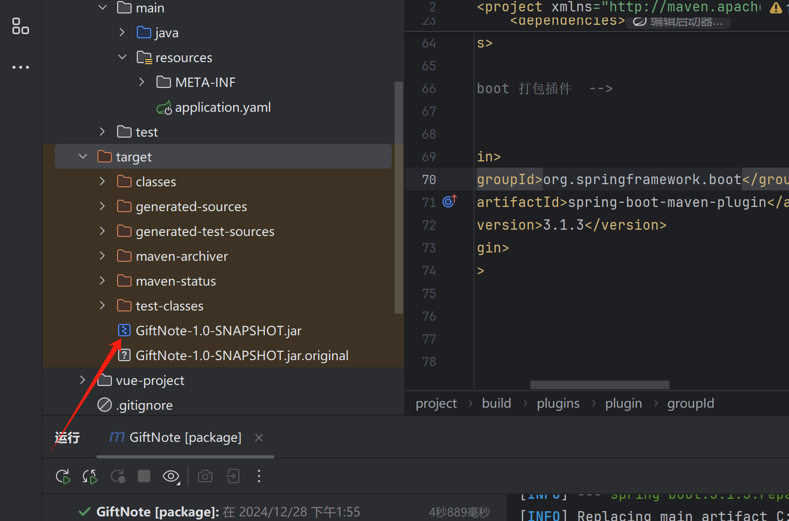Close the GiftNote [package] run tab
789x521 pixels.
(259, 438)
